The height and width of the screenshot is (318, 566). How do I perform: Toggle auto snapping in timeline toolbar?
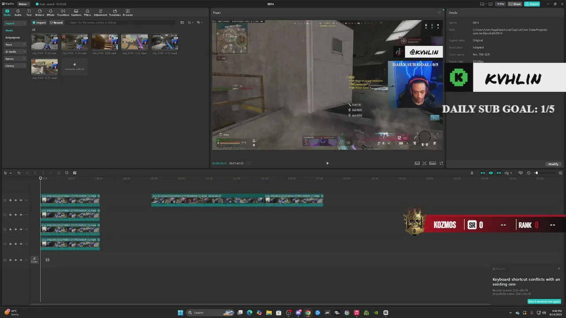(x=491, y=173)
